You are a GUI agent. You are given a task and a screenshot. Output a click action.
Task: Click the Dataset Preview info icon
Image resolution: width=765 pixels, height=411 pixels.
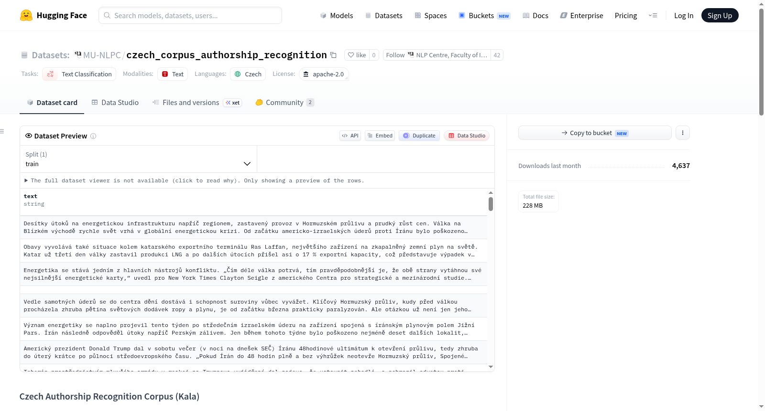93,136
